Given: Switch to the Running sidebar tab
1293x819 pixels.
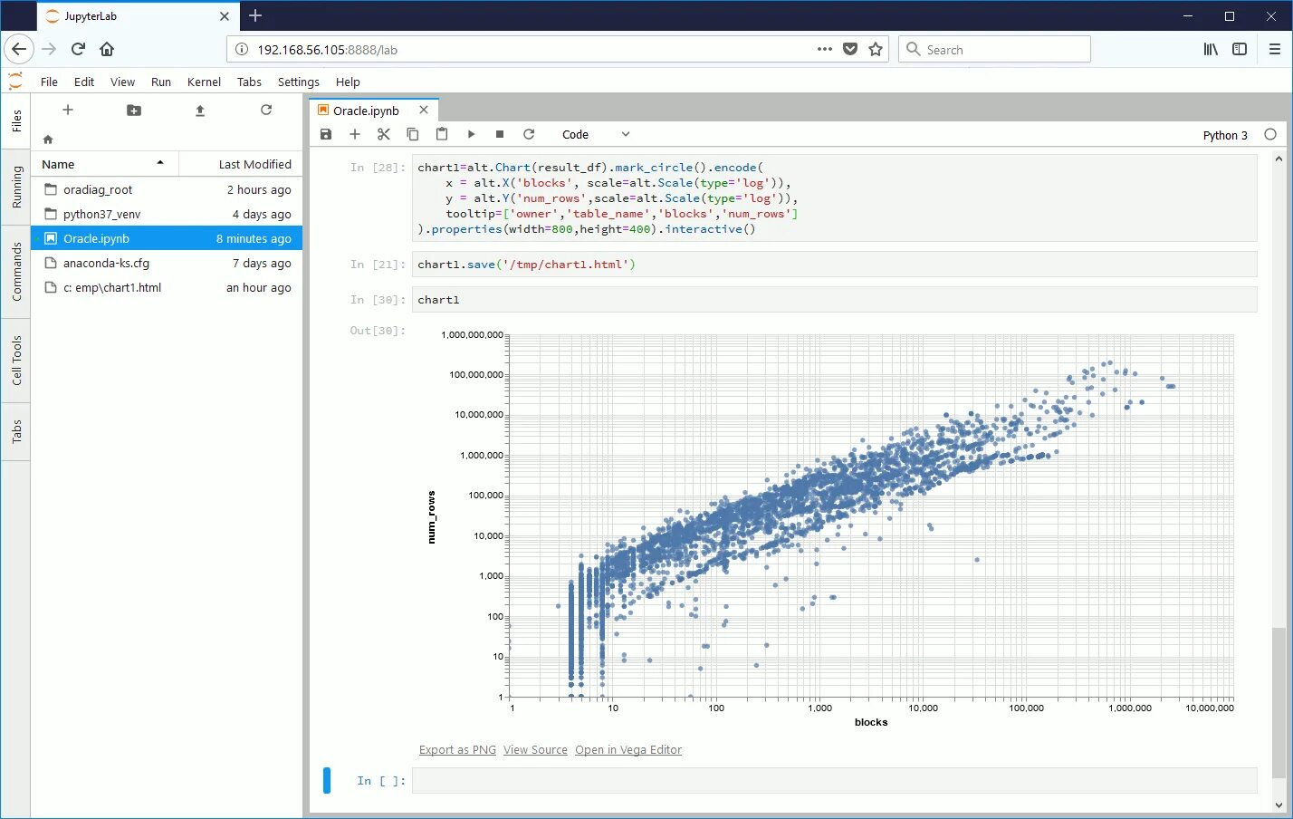Looking at the screenshot, I should pyautogui.click(x=16, y=188).
